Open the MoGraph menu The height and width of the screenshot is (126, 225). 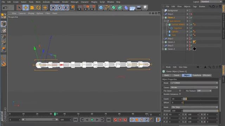[x=75, y=2]
